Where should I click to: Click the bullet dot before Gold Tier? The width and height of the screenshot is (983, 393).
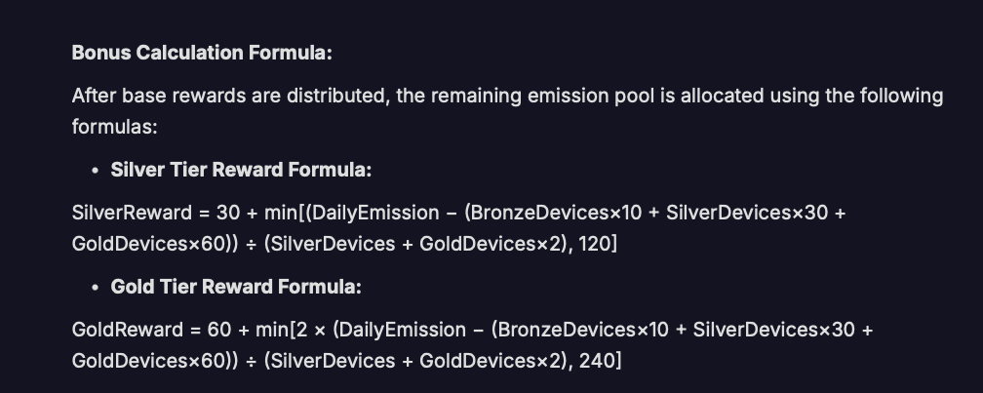tap(96, 287)
